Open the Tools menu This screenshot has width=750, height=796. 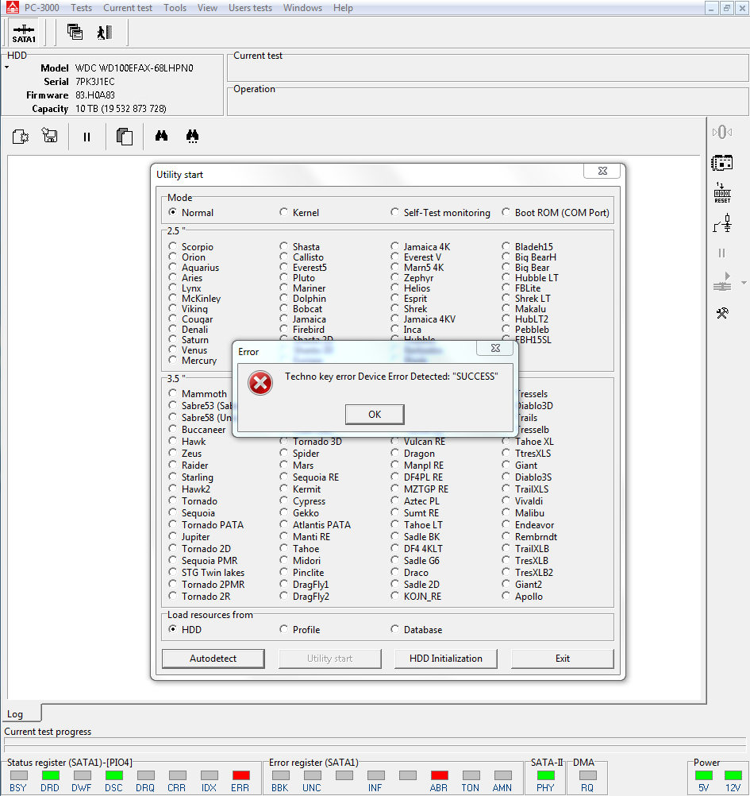coord(175,8)
